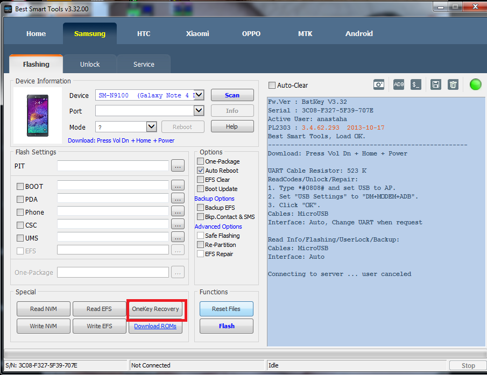Click the Advanced Options label

(218, 227)
